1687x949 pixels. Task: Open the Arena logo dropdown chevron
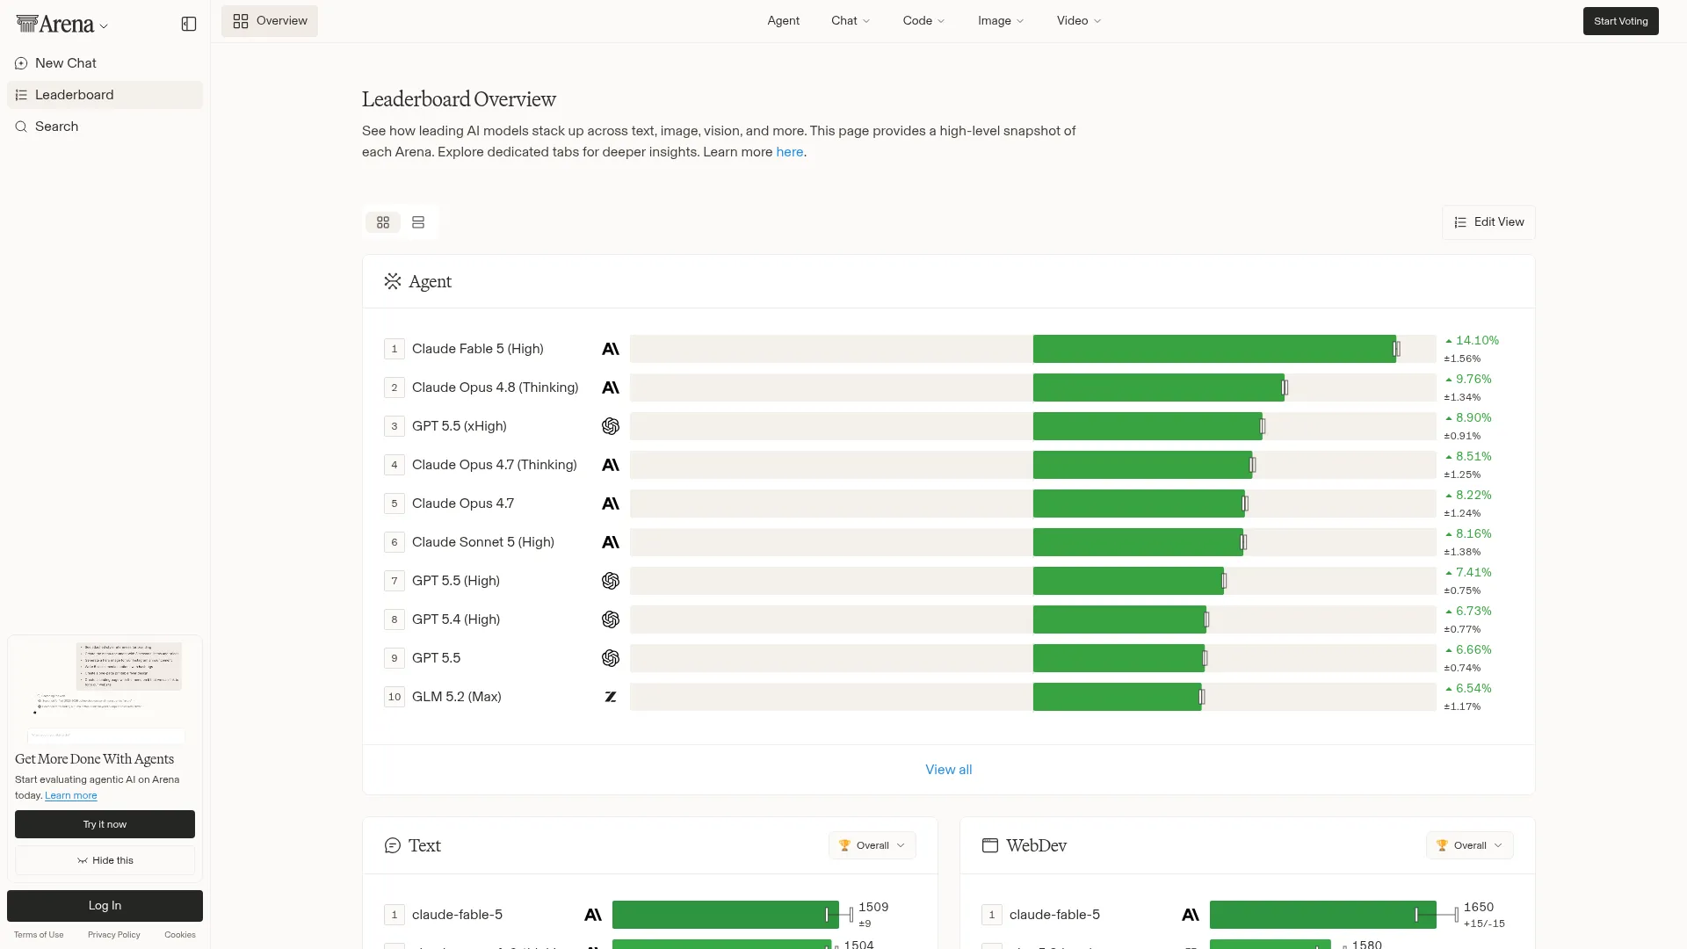(104, 26)
